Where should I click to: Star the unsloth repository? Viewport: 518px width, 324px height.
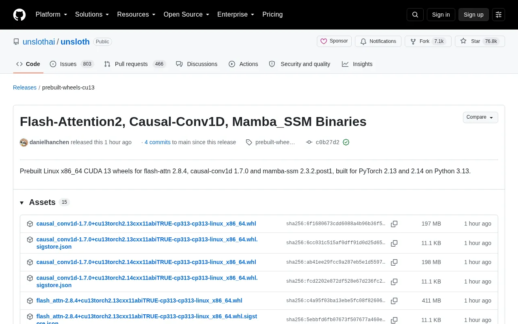[x=480, y=41]
